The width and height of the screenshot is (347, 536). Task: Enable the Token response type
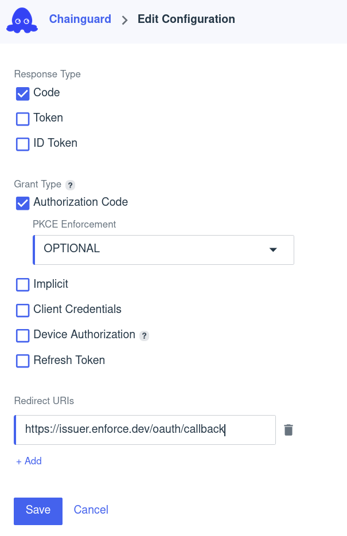click(22, 119)
